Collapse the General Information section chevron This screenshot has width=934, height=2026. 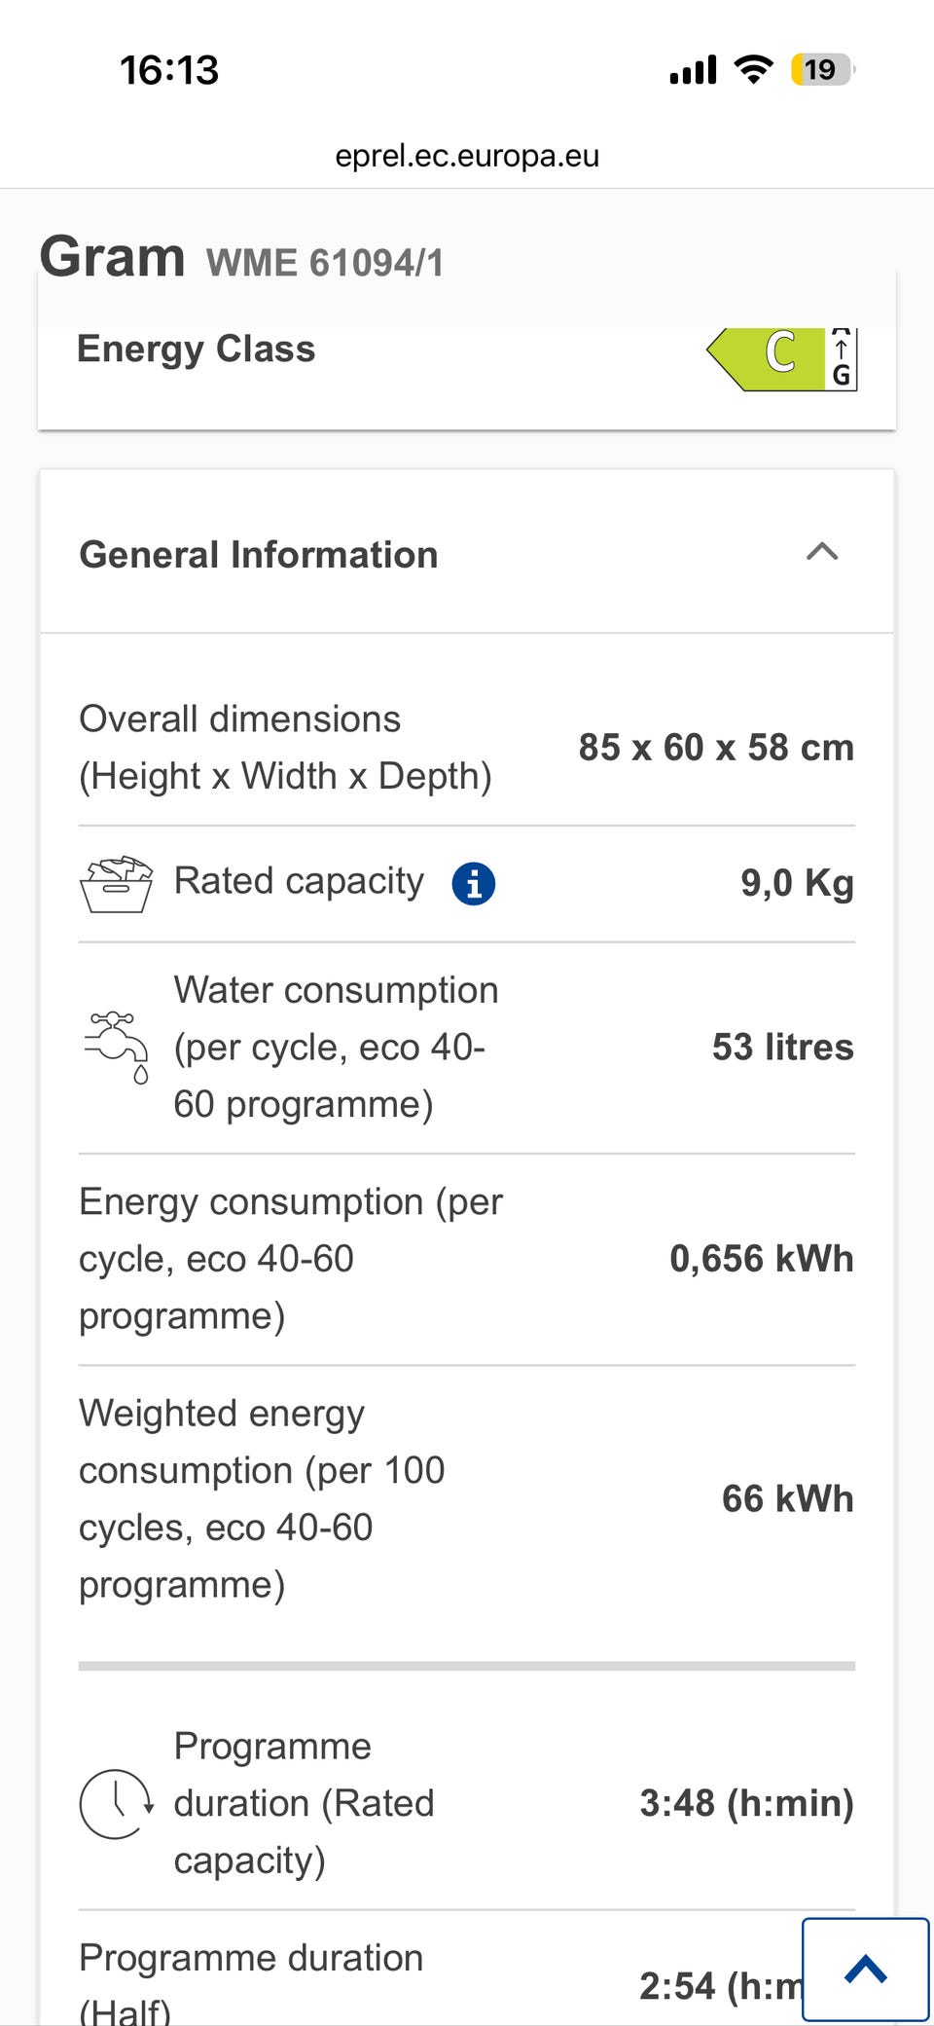pyautogui.click(x=822, y=552)
